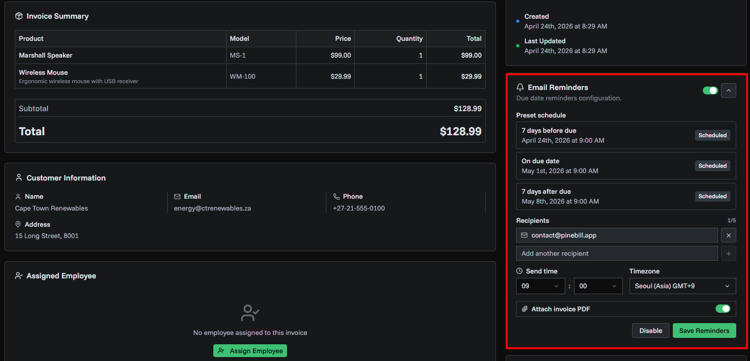Click the Disable button
This screenshot has height=361, width=750.
click(x=651, y=331)
